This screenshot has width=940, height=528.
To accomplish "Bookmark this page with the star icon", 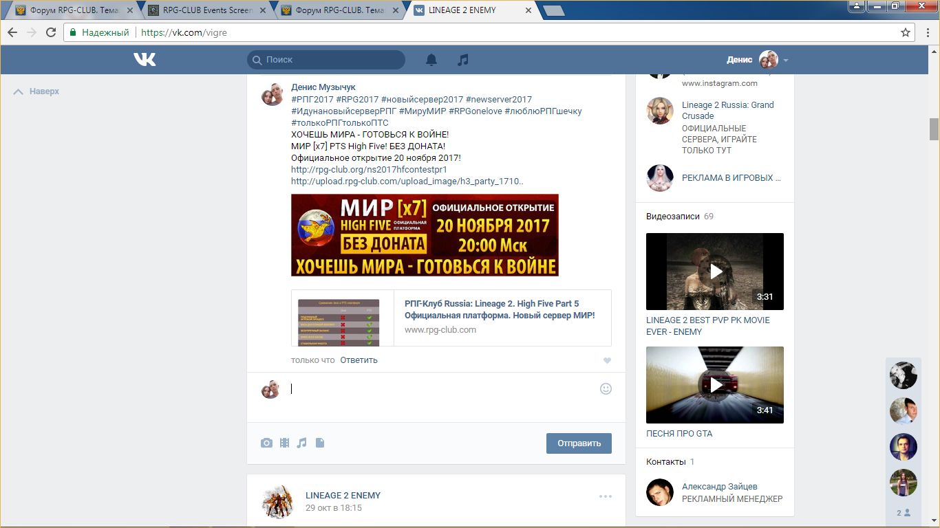I will click(x=906, y=32).
